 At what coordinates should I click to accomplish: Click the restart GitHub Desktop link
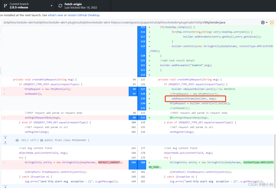coord(83,15)
